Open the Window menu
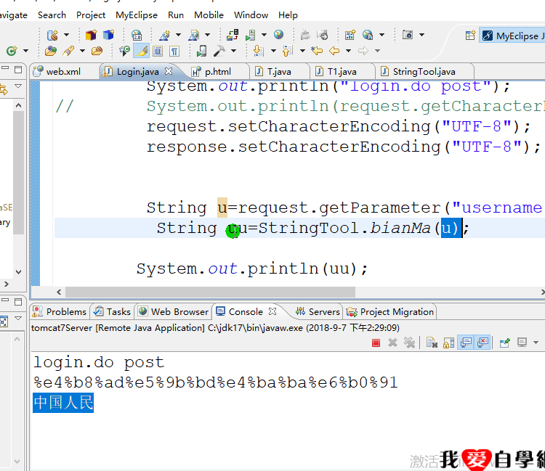The image size is (545, 471). tap(251, 15)
